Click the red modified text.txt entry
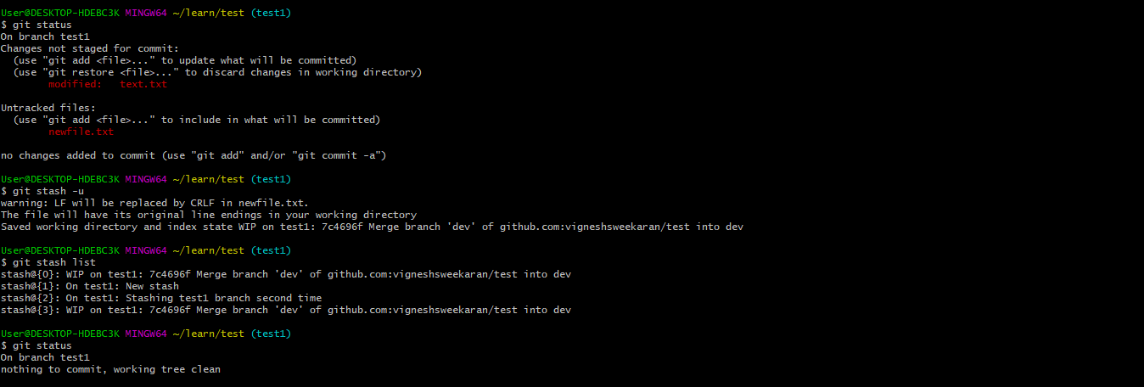The image size is (1144, 387). (108, 84)
